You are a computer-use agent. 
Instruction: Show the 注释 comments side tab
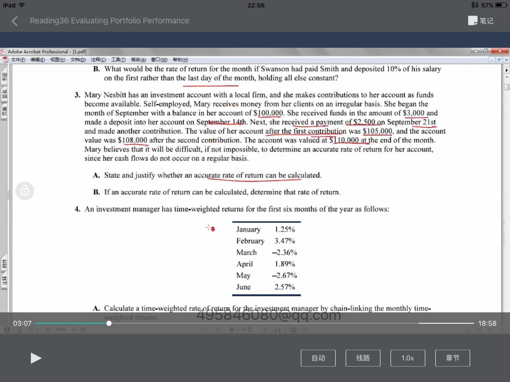(x=4, y=281)
